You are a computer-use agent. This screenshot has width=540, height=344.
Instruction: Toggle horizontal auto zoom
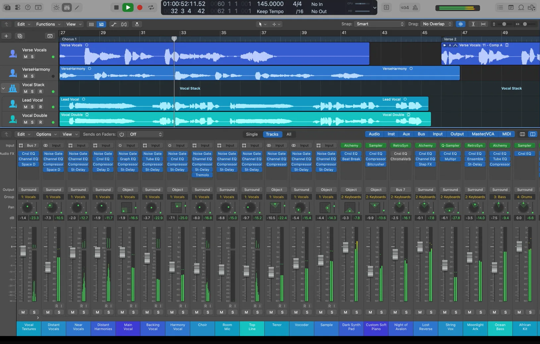[483, 24]
